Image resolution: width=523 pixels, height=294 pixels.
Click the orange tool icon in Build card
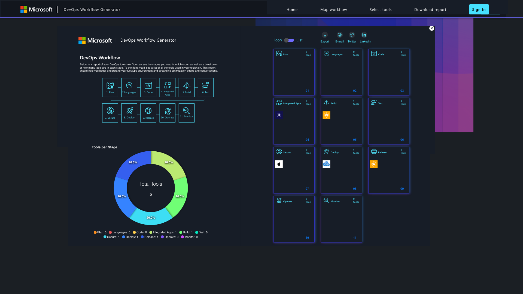pos(326,115)
